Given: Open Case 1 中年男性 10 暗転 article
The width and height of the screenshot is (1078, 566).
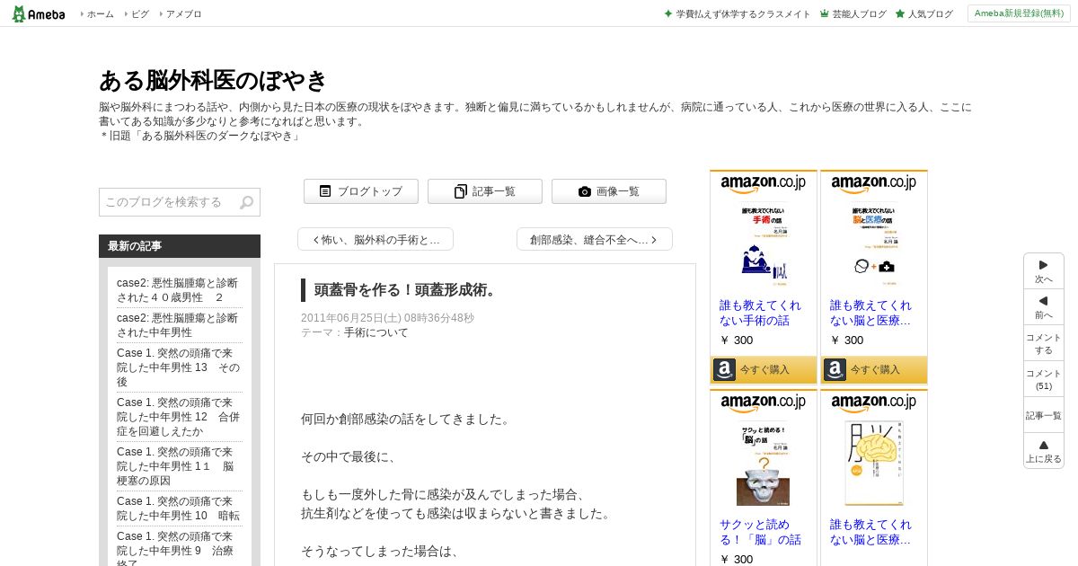Looking at the screenshot, I should [178, 509].
